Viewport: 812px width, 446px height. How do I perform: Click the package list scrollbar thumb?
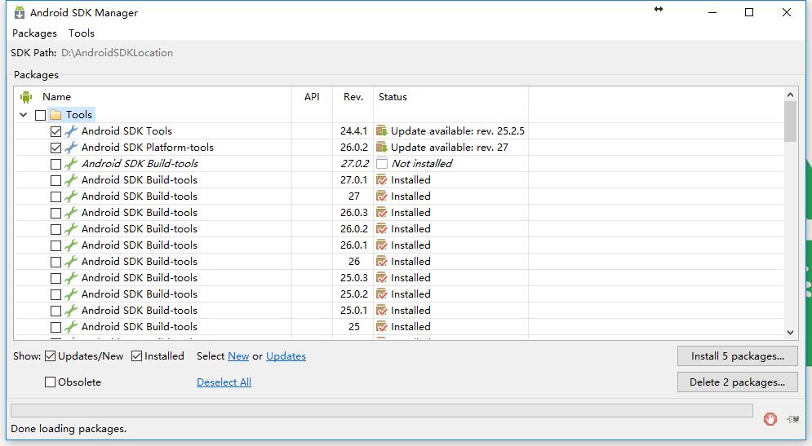tap(790, 121)
